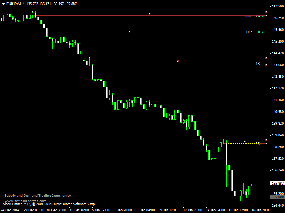Click price scale value 139.820
The width and height of the screenshot is (285, 213).
(x=278, y=124)
